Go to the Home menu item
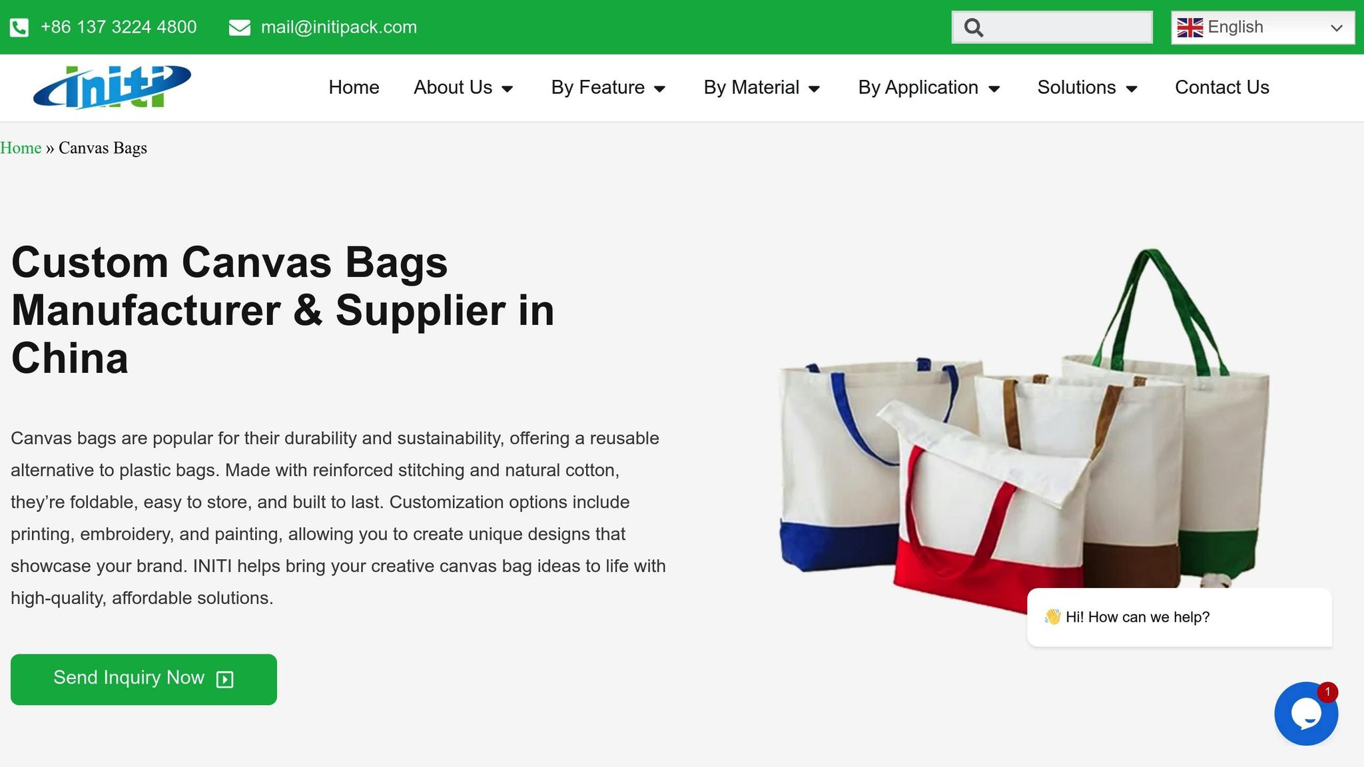Viewport: 1364px width, 767px height. [354, 87]
